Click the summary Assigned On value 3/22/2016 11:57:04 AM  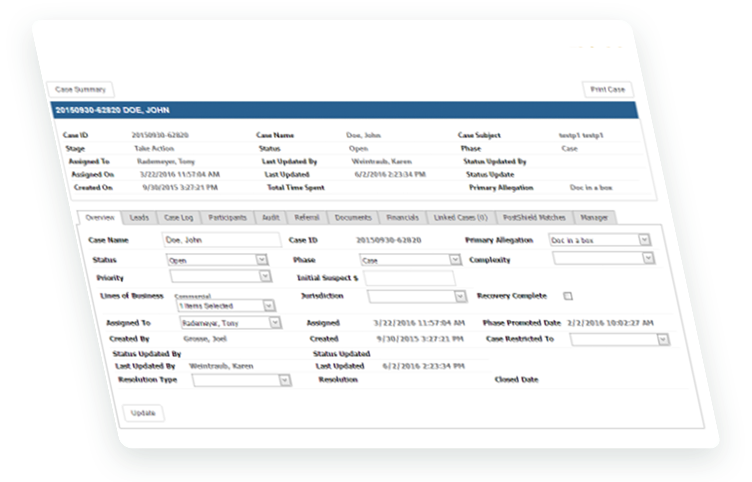(180, 174)
